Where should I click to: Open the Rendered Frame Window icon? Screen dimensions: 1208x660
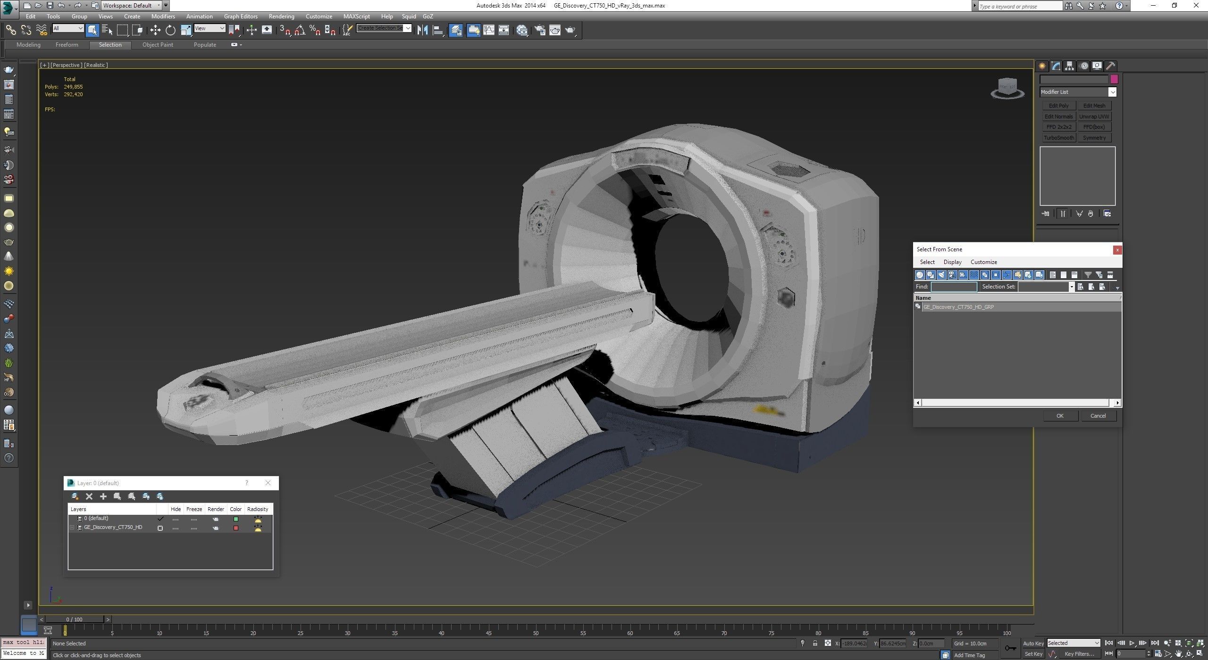[555, 30]
